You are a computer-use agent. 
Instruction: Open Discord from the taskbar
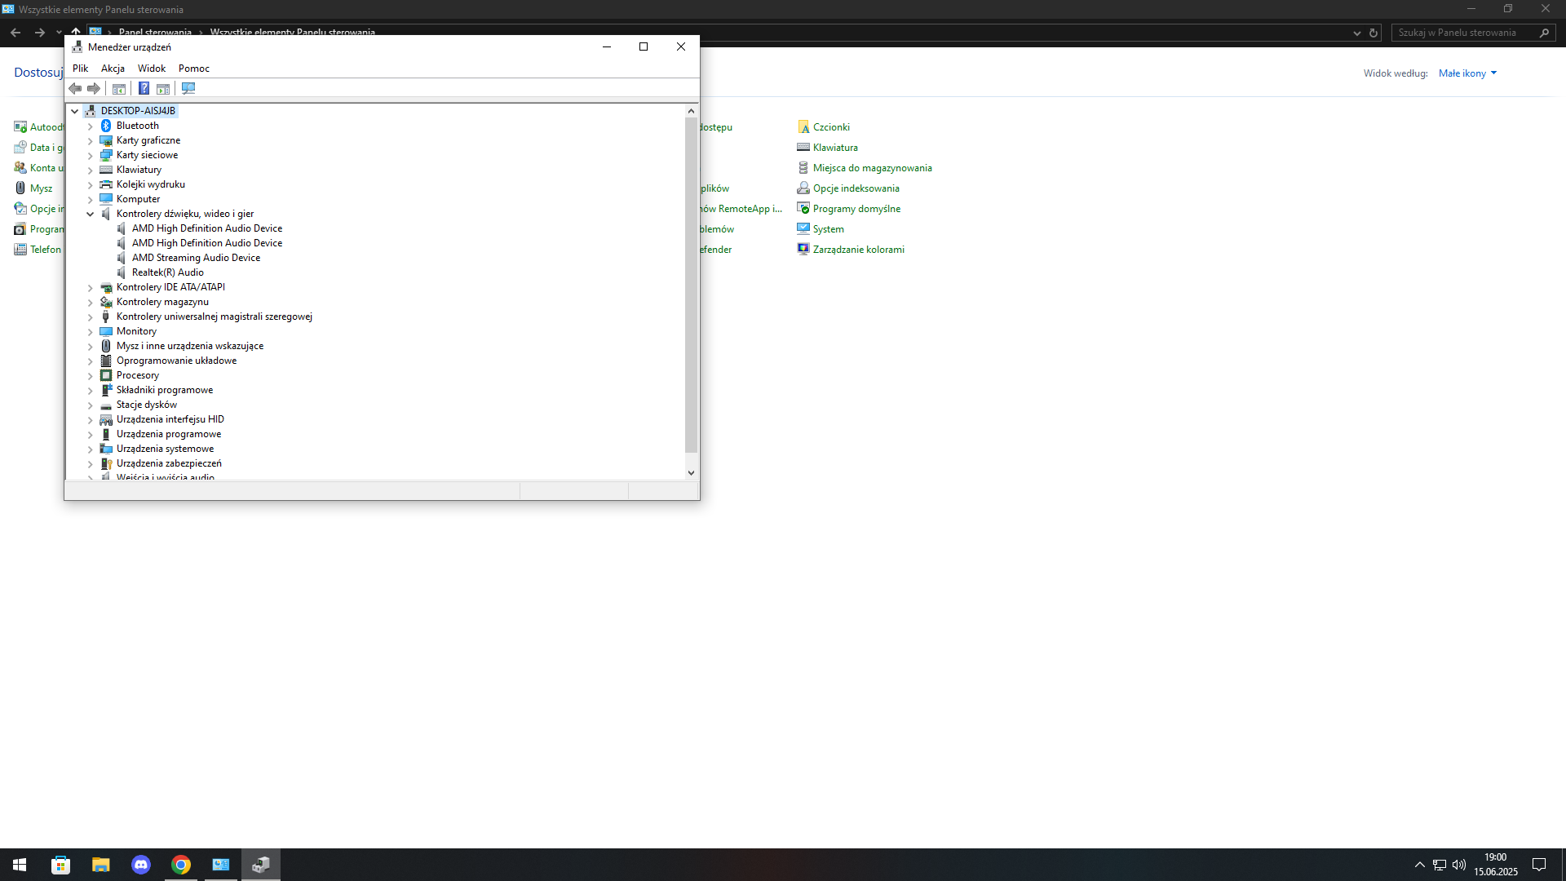pyautogui.click(x=140, y=865)
